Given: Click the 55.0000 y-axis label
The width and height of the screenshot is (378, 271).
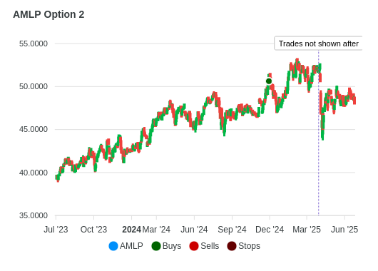Looking at the screenshot, I should [34, 44].
